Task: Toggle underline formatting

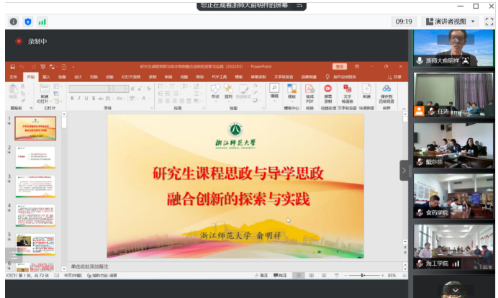Action: point(86,98)
